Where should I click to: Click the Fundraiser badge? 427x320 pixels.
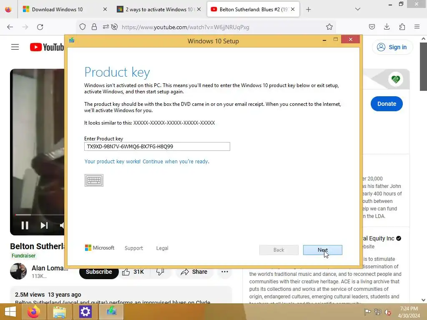(23, 256)
